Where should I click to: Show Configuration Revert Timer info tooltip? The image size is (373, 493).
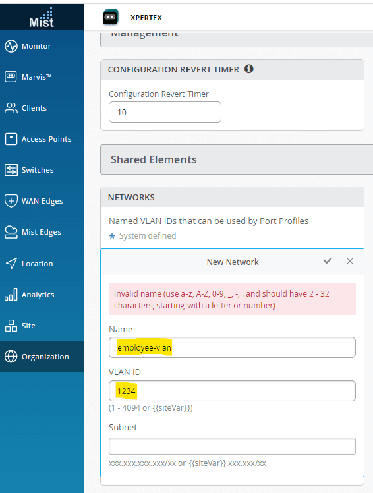pyautogui.click(x=249, y=69)
